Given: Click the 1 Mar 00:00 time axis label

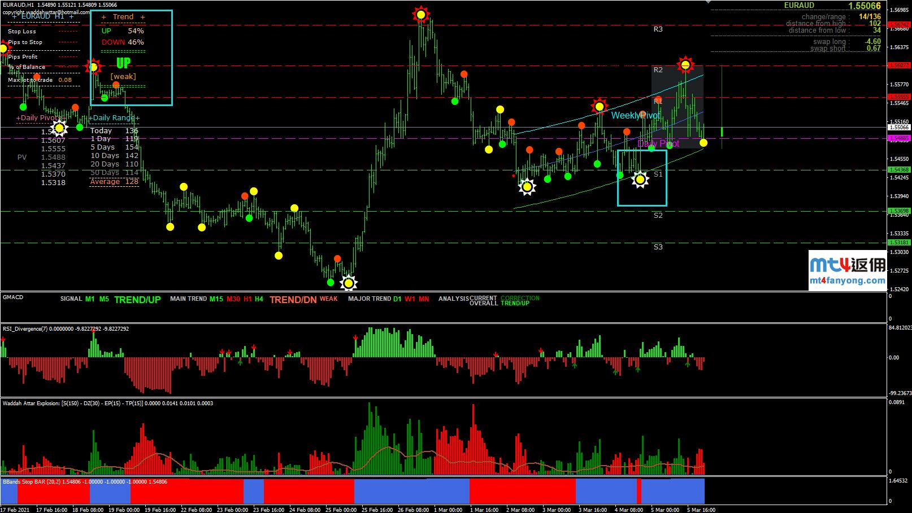Looking at the screenshot, I should pyautogui.click(x=449, y=510).
